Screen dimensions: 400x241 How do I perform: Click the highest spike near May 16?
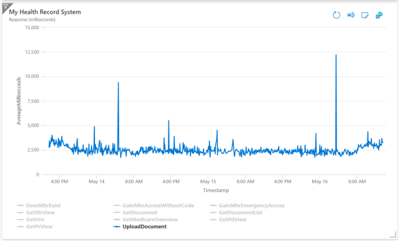pos(336,55)
